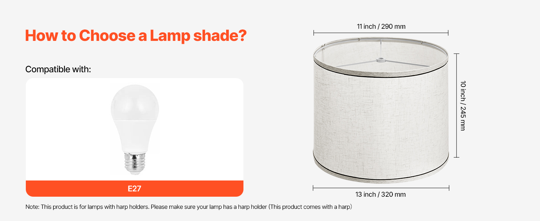Click the vertical height dimension line
Image resolution: width=540 pixels, height=221 pixels.
pos(457,106)
